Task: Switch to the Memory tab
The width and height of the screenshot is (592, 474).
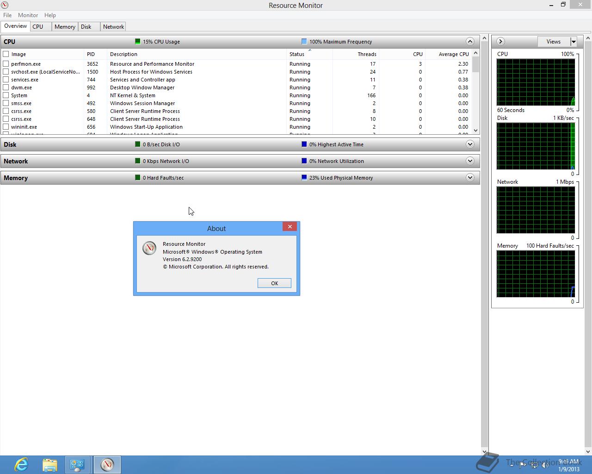Action: click(x=65, y=26)
